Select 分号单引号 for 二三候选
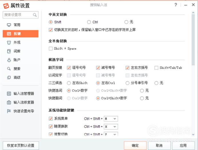The height and width of the screenshot is (150, 198). coord(127,83)
